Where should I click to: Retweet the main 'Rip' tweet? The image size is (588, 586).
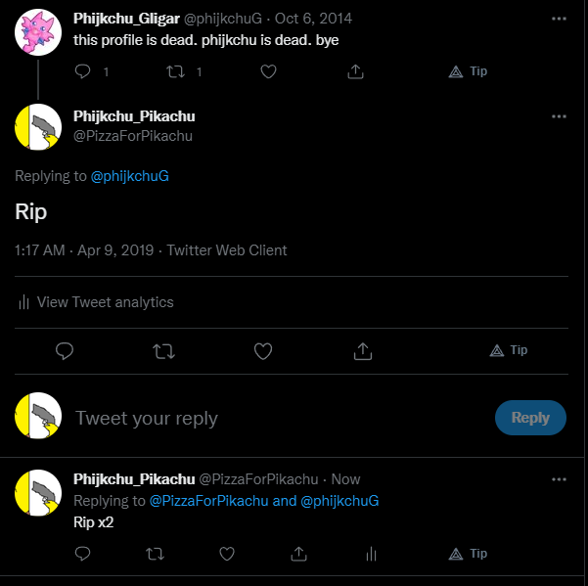pos(163,351)
